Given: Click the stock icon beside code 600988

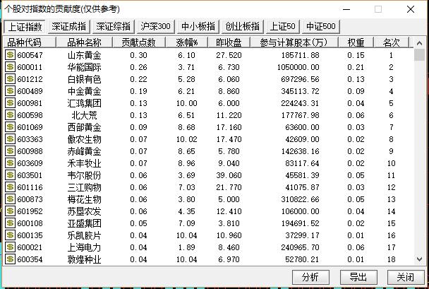Looking at the screenshot, I should point(10,151).
